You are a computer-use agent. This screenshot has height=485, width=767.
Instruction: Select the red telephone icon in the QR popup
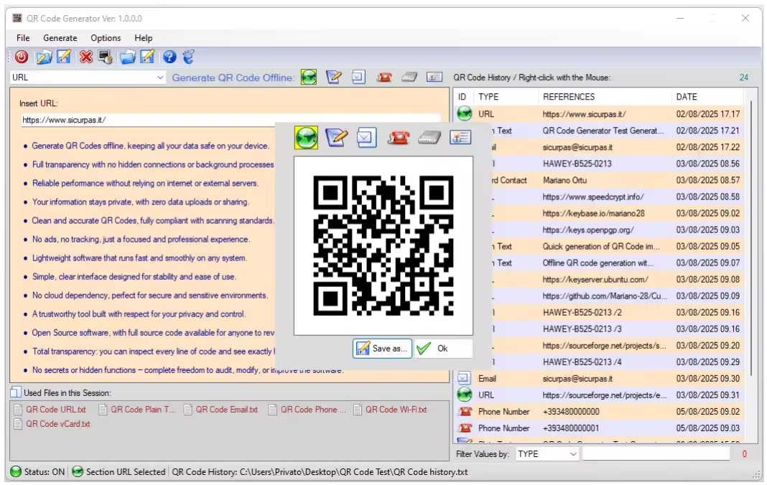point(398,137)
